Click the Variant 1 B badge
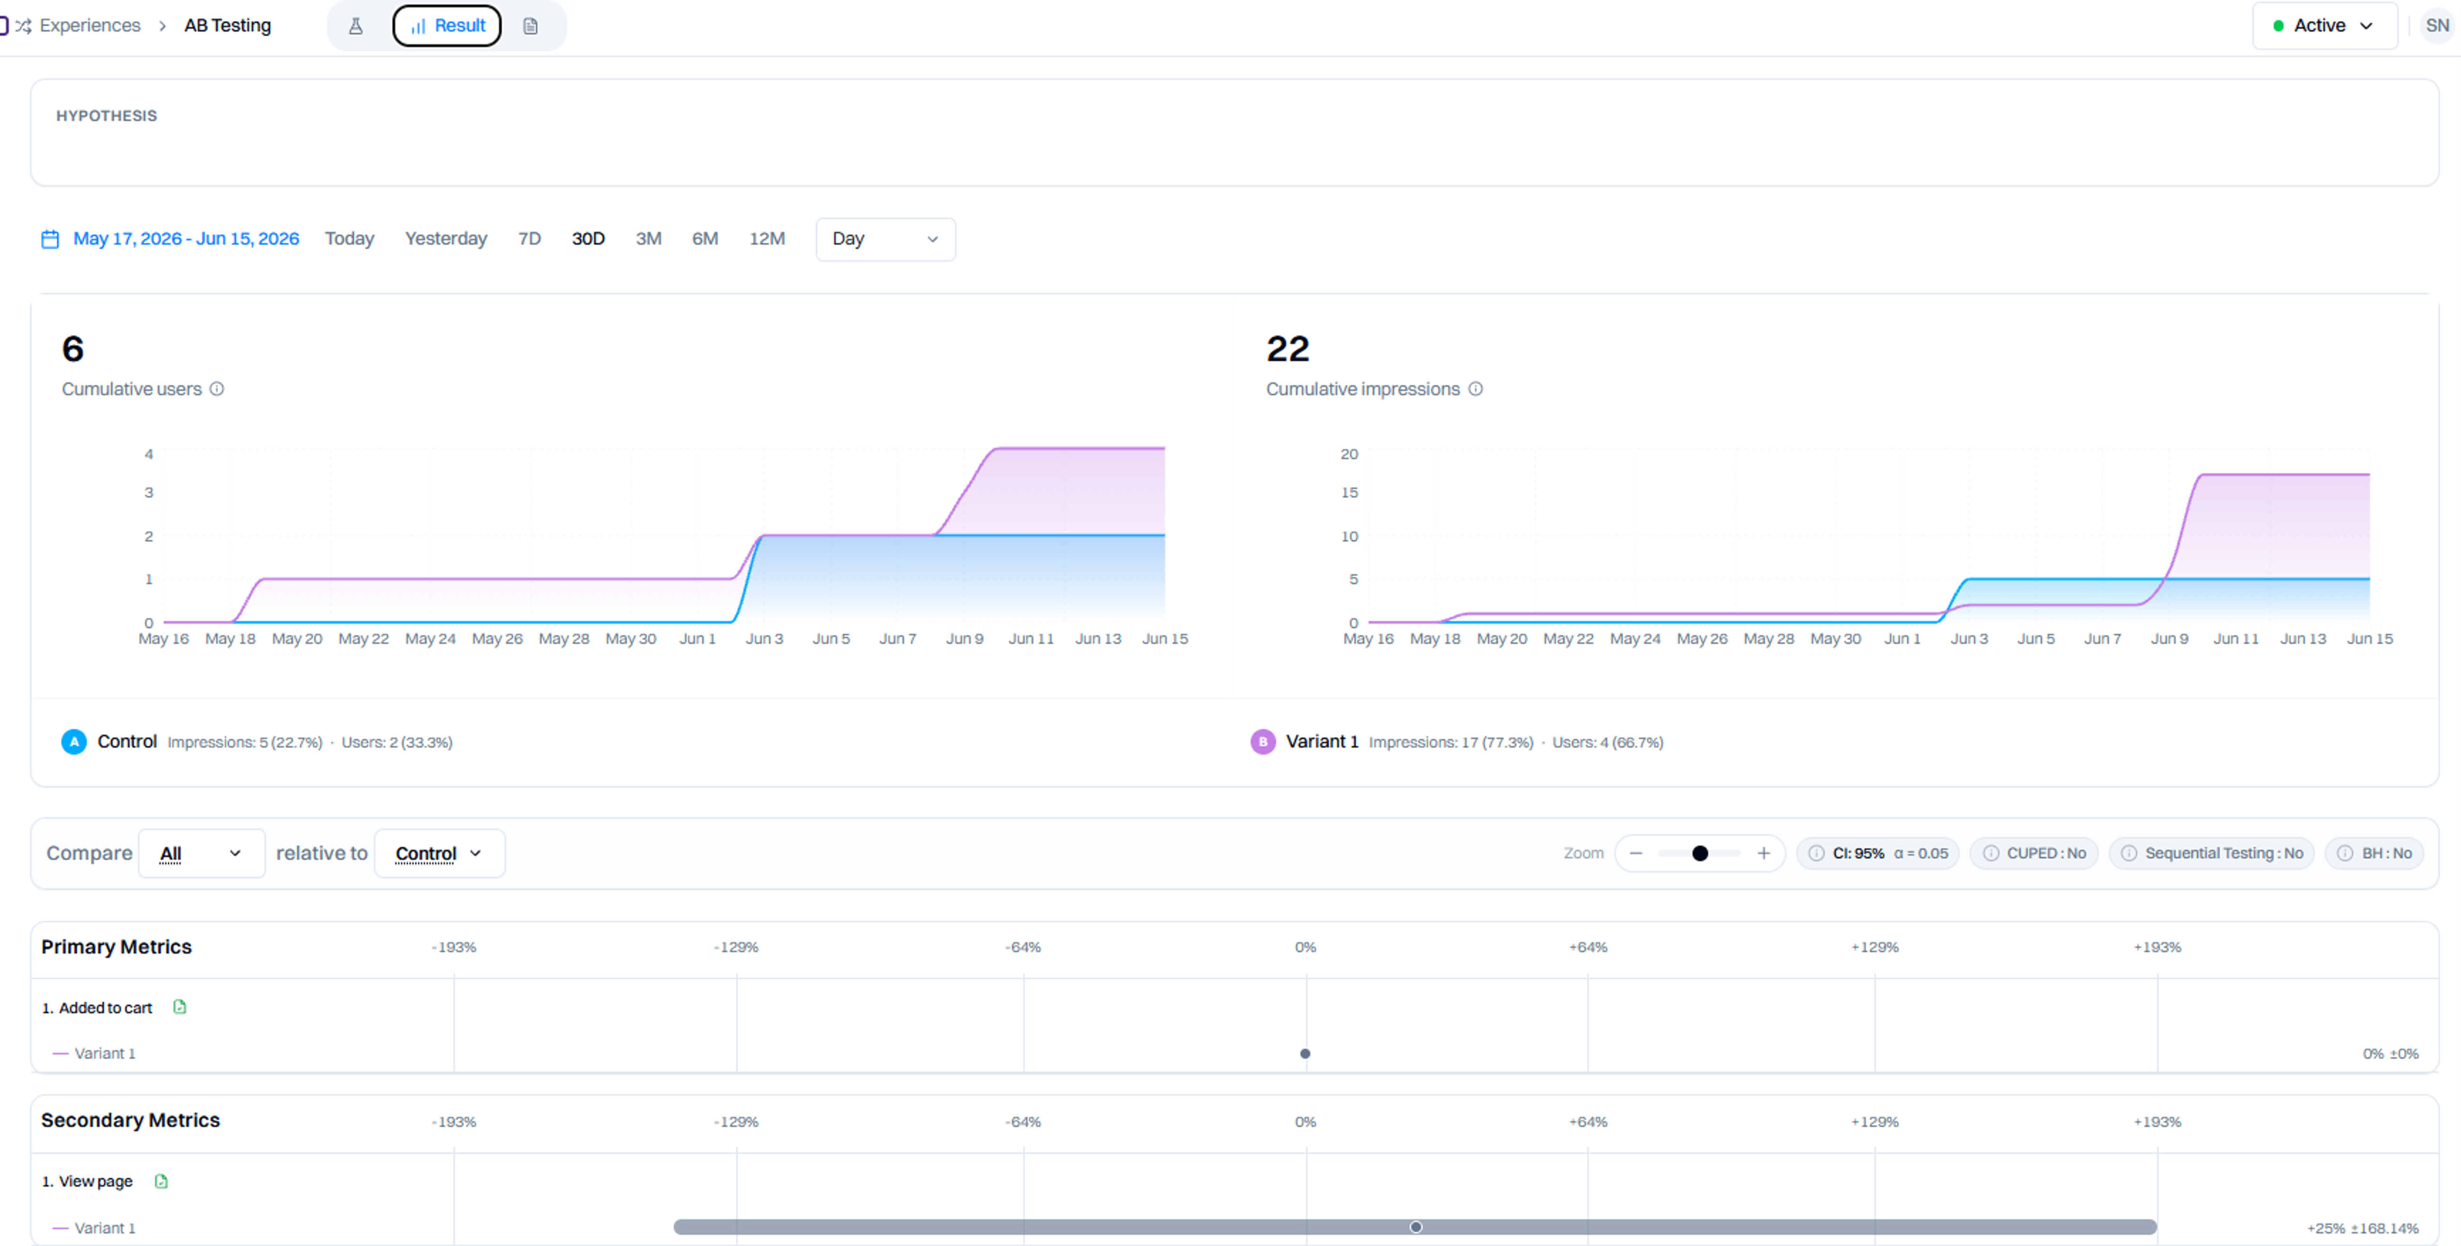Viewport: 2461px width, 1246px height. 1263,742
